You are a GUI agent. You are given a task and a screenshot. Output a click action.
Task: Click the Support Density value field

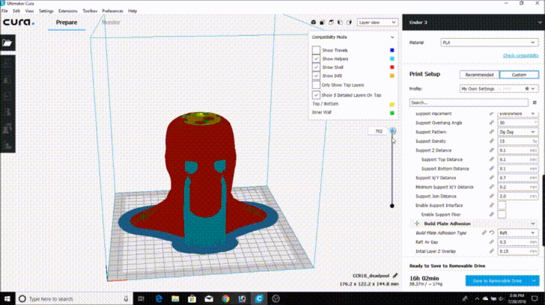click(518, 141)
